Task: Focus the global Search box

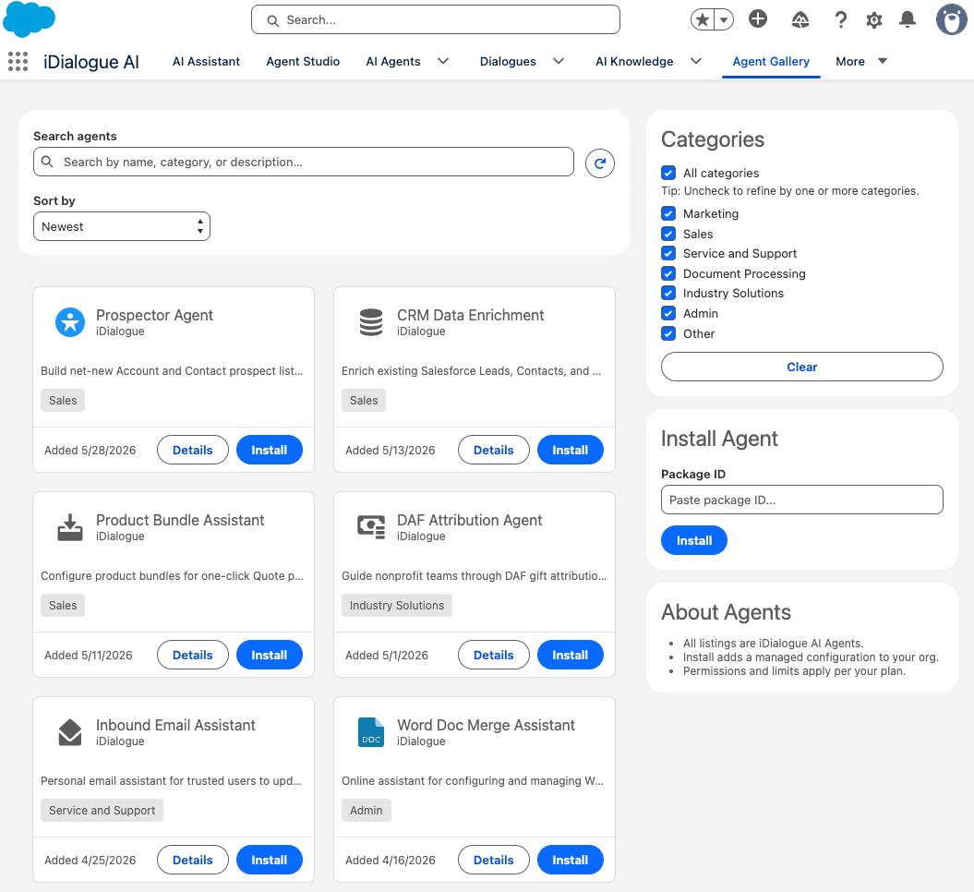Action: [x=436, y=20]
